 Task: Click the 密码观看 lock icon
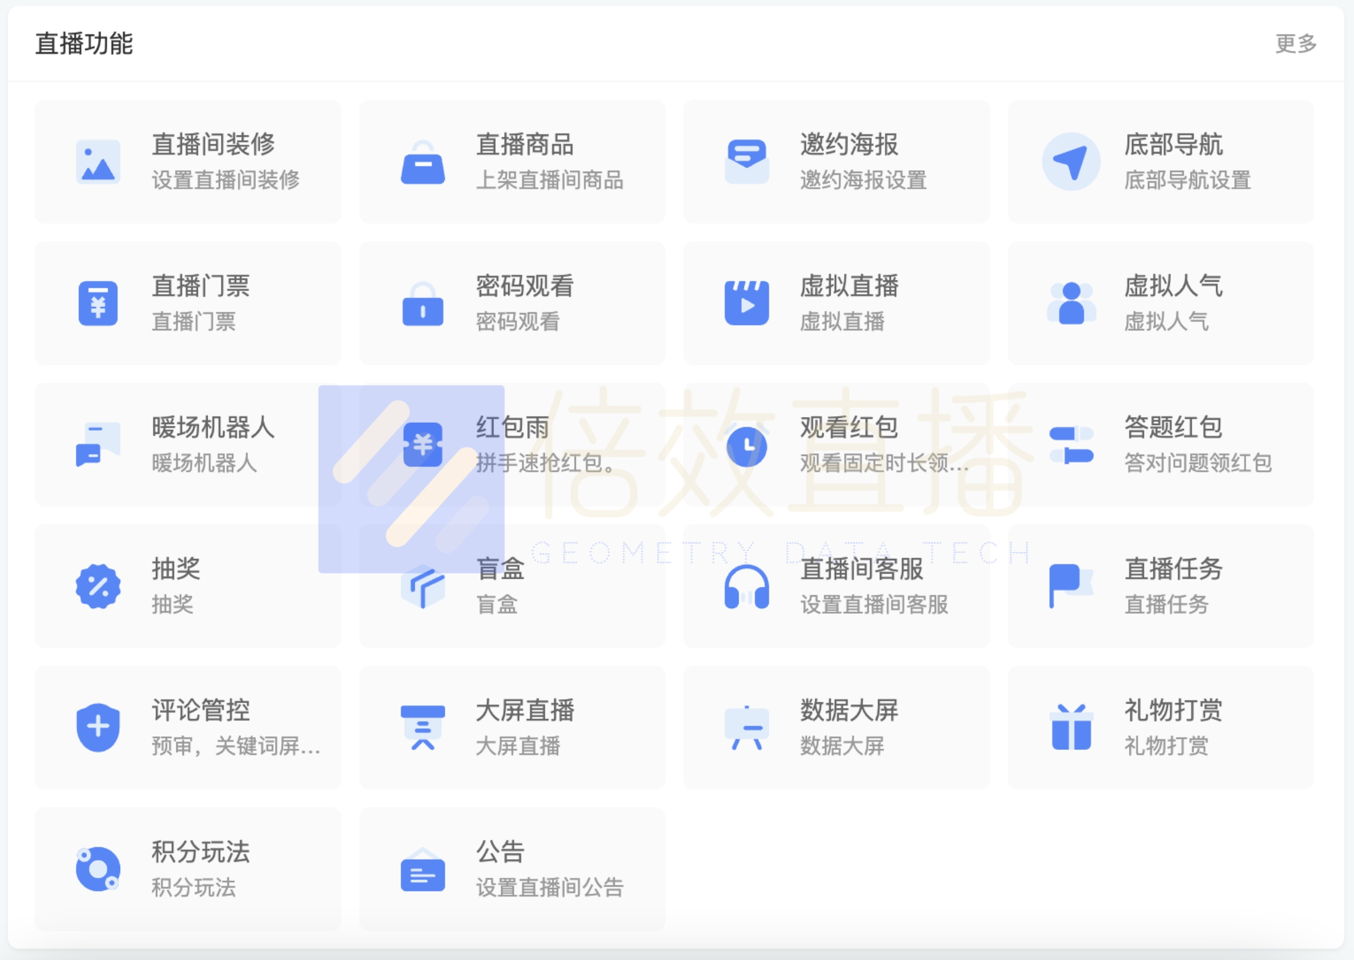tap(422, 304)
